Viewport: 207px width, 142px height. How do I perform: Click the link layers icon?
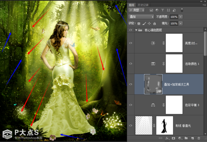[160, 138]
